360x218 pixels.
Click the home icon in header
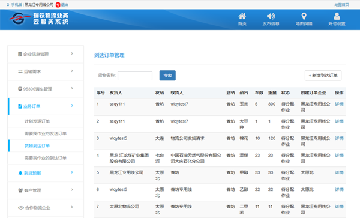pyautogui.click(x=242, y=16)
